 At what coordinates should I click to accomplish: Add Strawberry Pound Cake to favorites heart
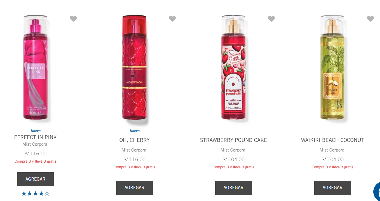271,19
